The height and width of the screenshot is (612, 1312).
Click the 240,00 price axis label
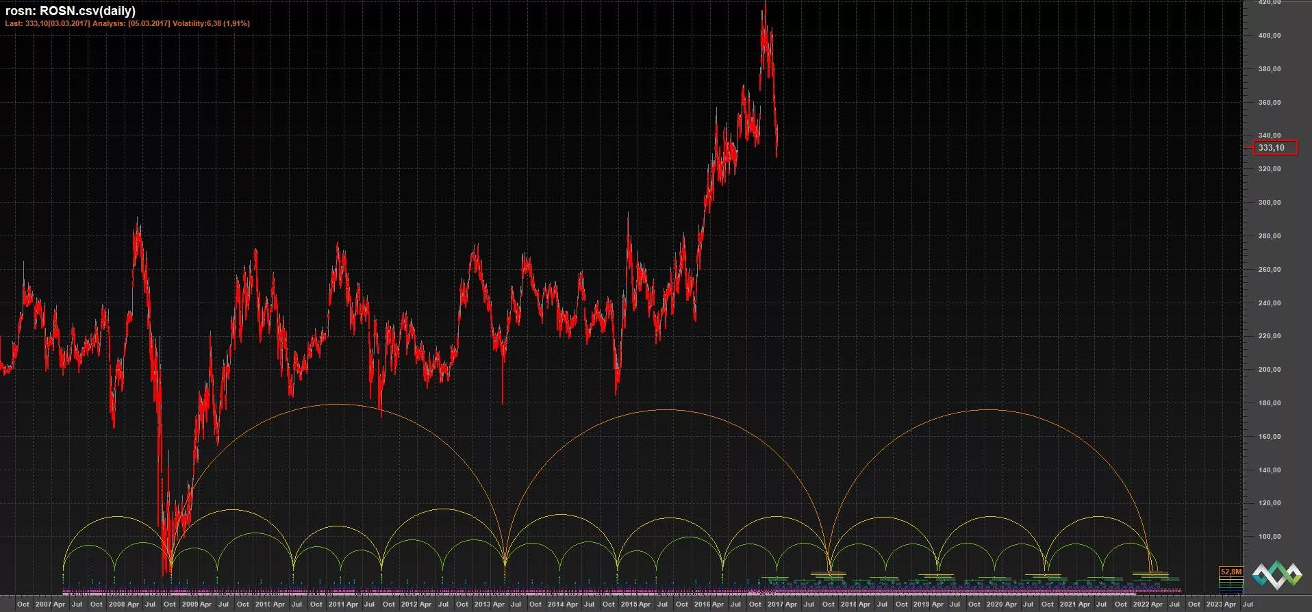1269,303
